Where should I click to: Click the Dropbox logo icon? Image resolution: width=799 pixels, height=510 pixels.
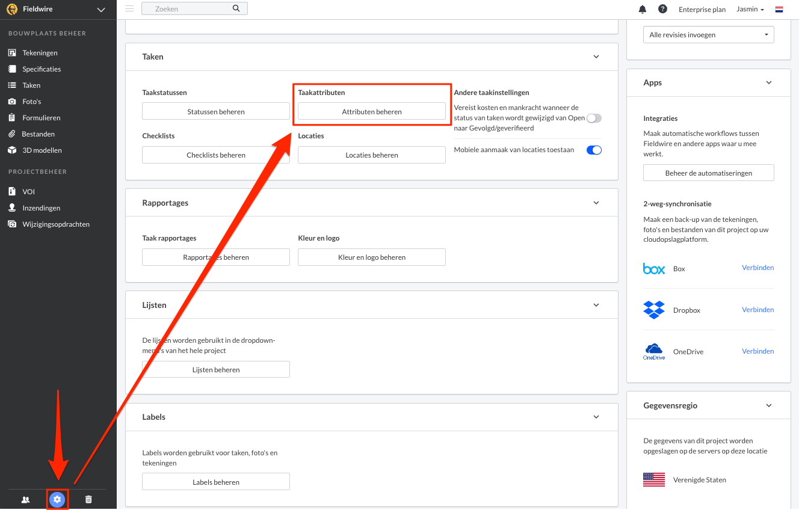tap(654, 310)
